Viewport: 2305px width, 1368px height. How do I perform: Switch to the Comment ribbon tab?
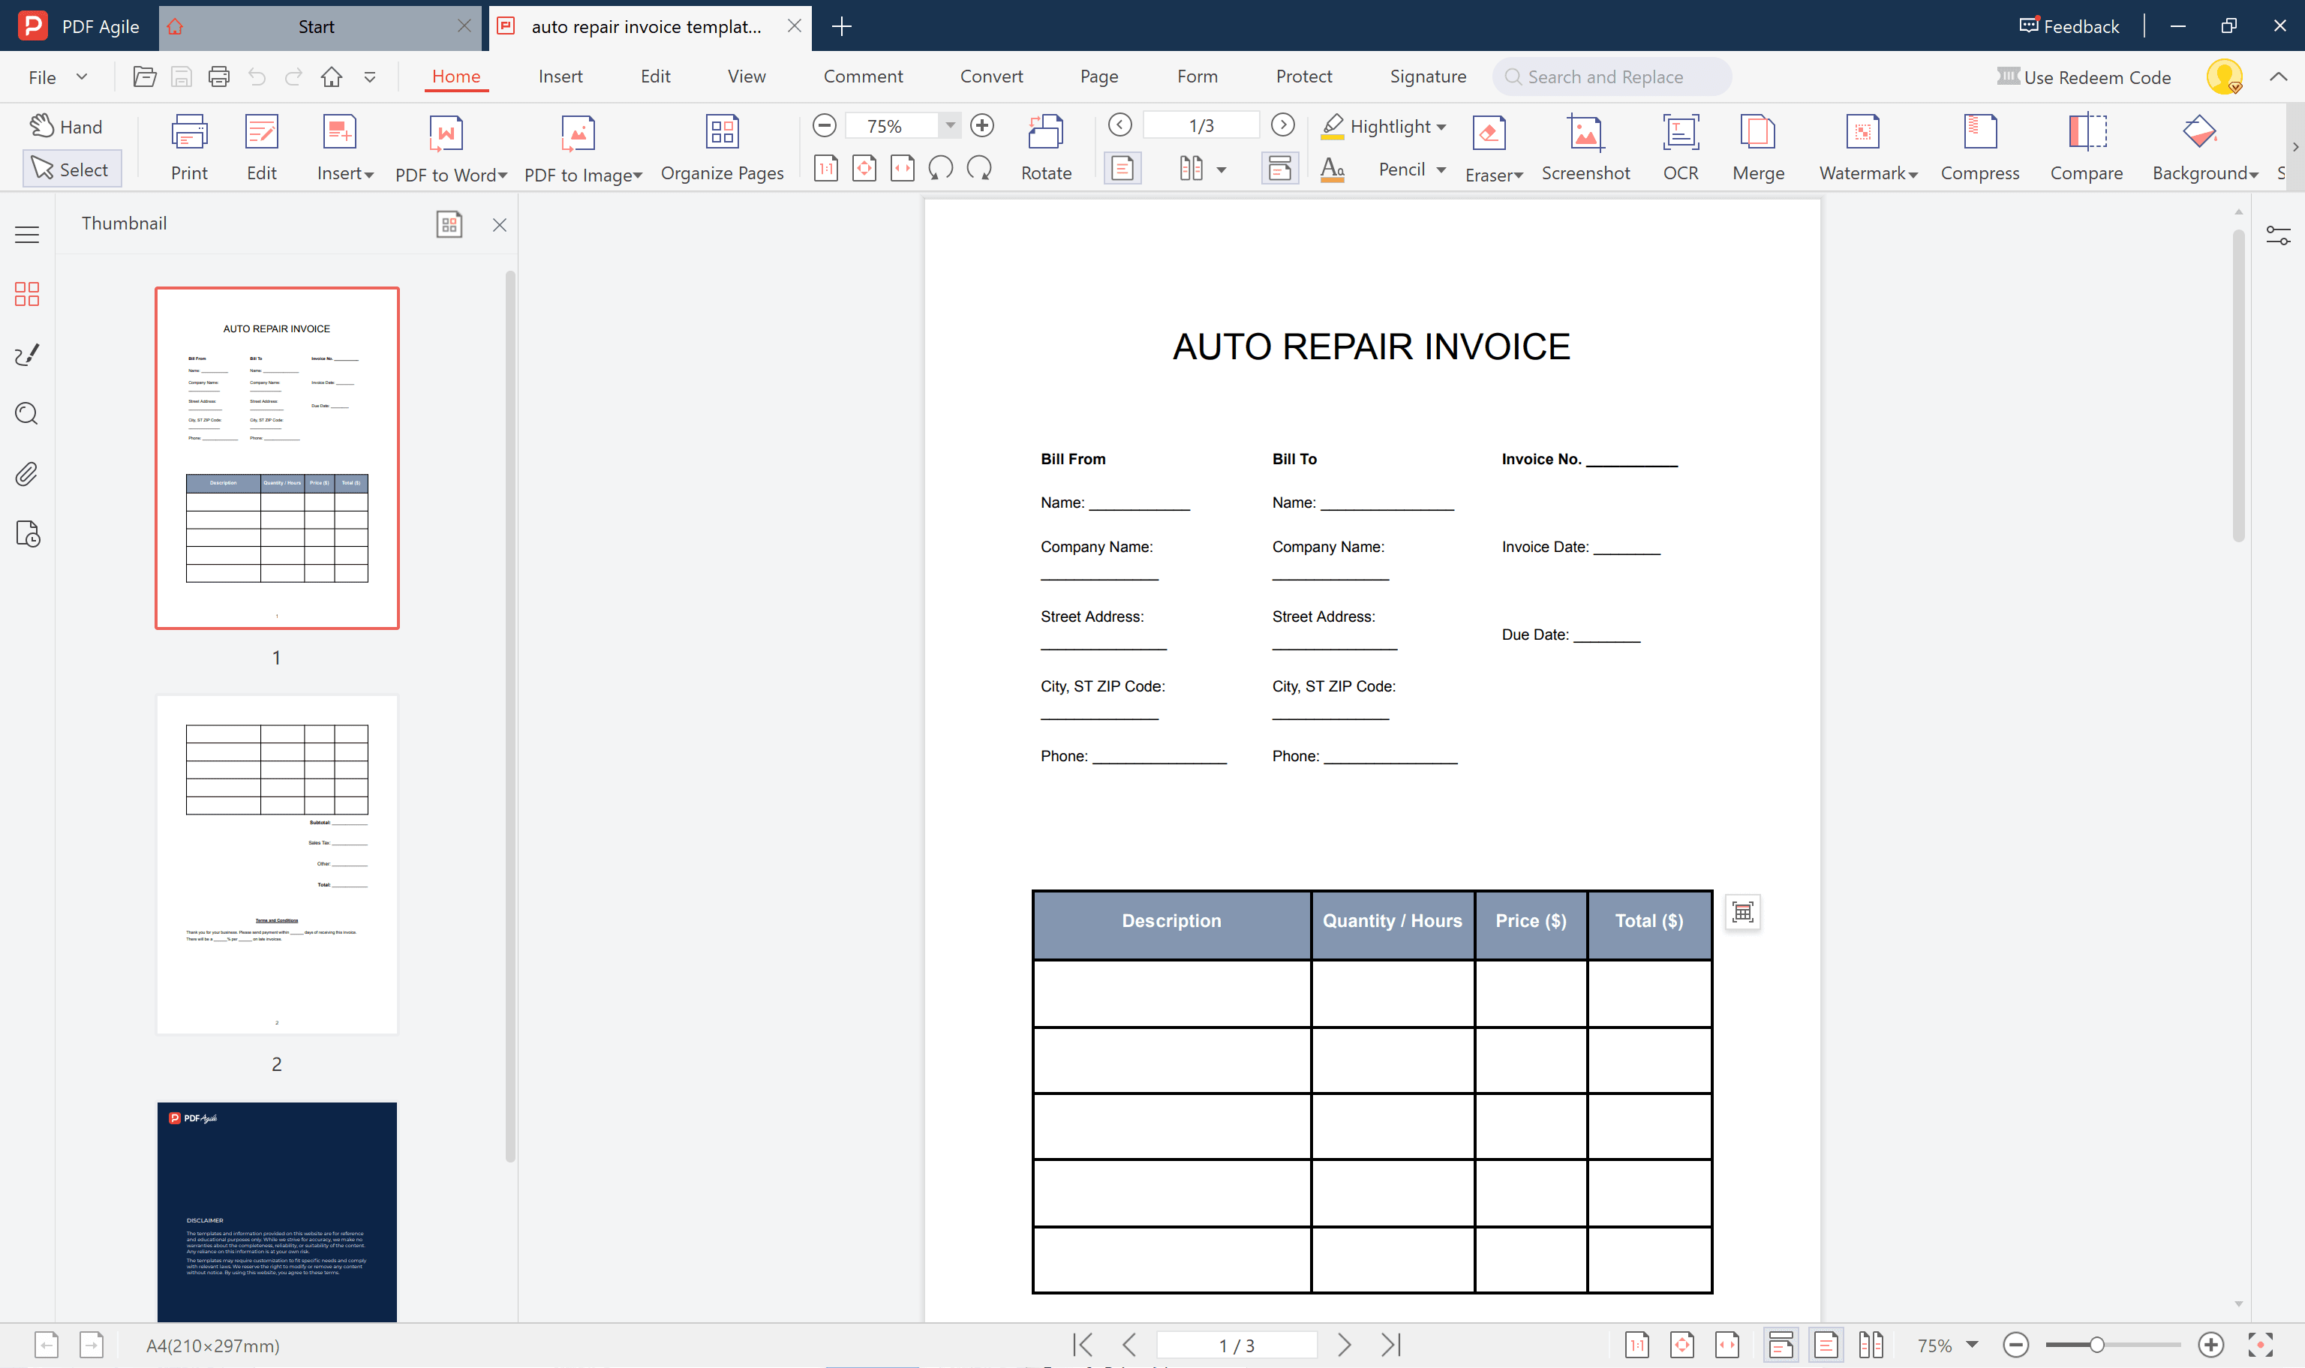click(862, 76)
